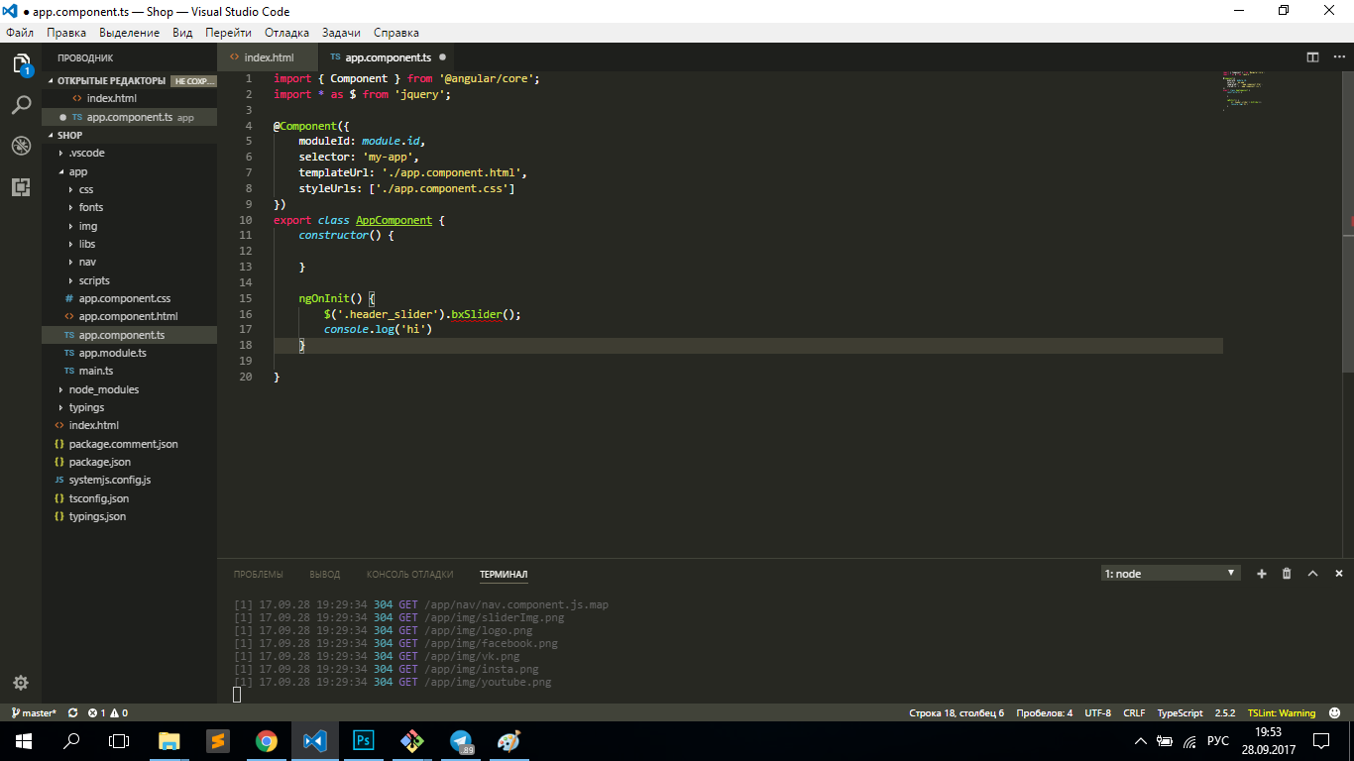Click Строка 18, столбец 6 in status bar
The width and height of the screenshot is (1354, 761).
(x=957, y=712)
